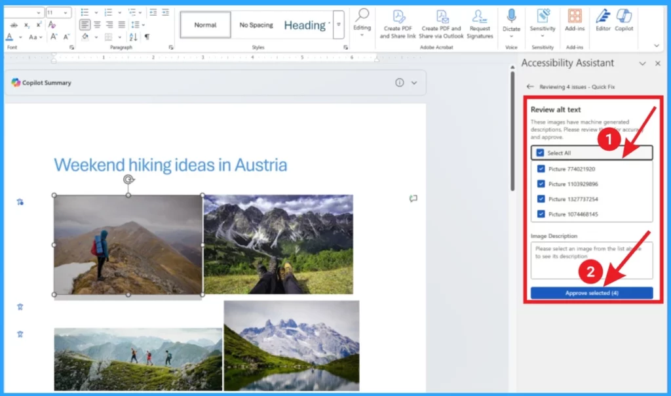
Task: Show paragraph marks with the pilcrow
Action: coord(147,37)
